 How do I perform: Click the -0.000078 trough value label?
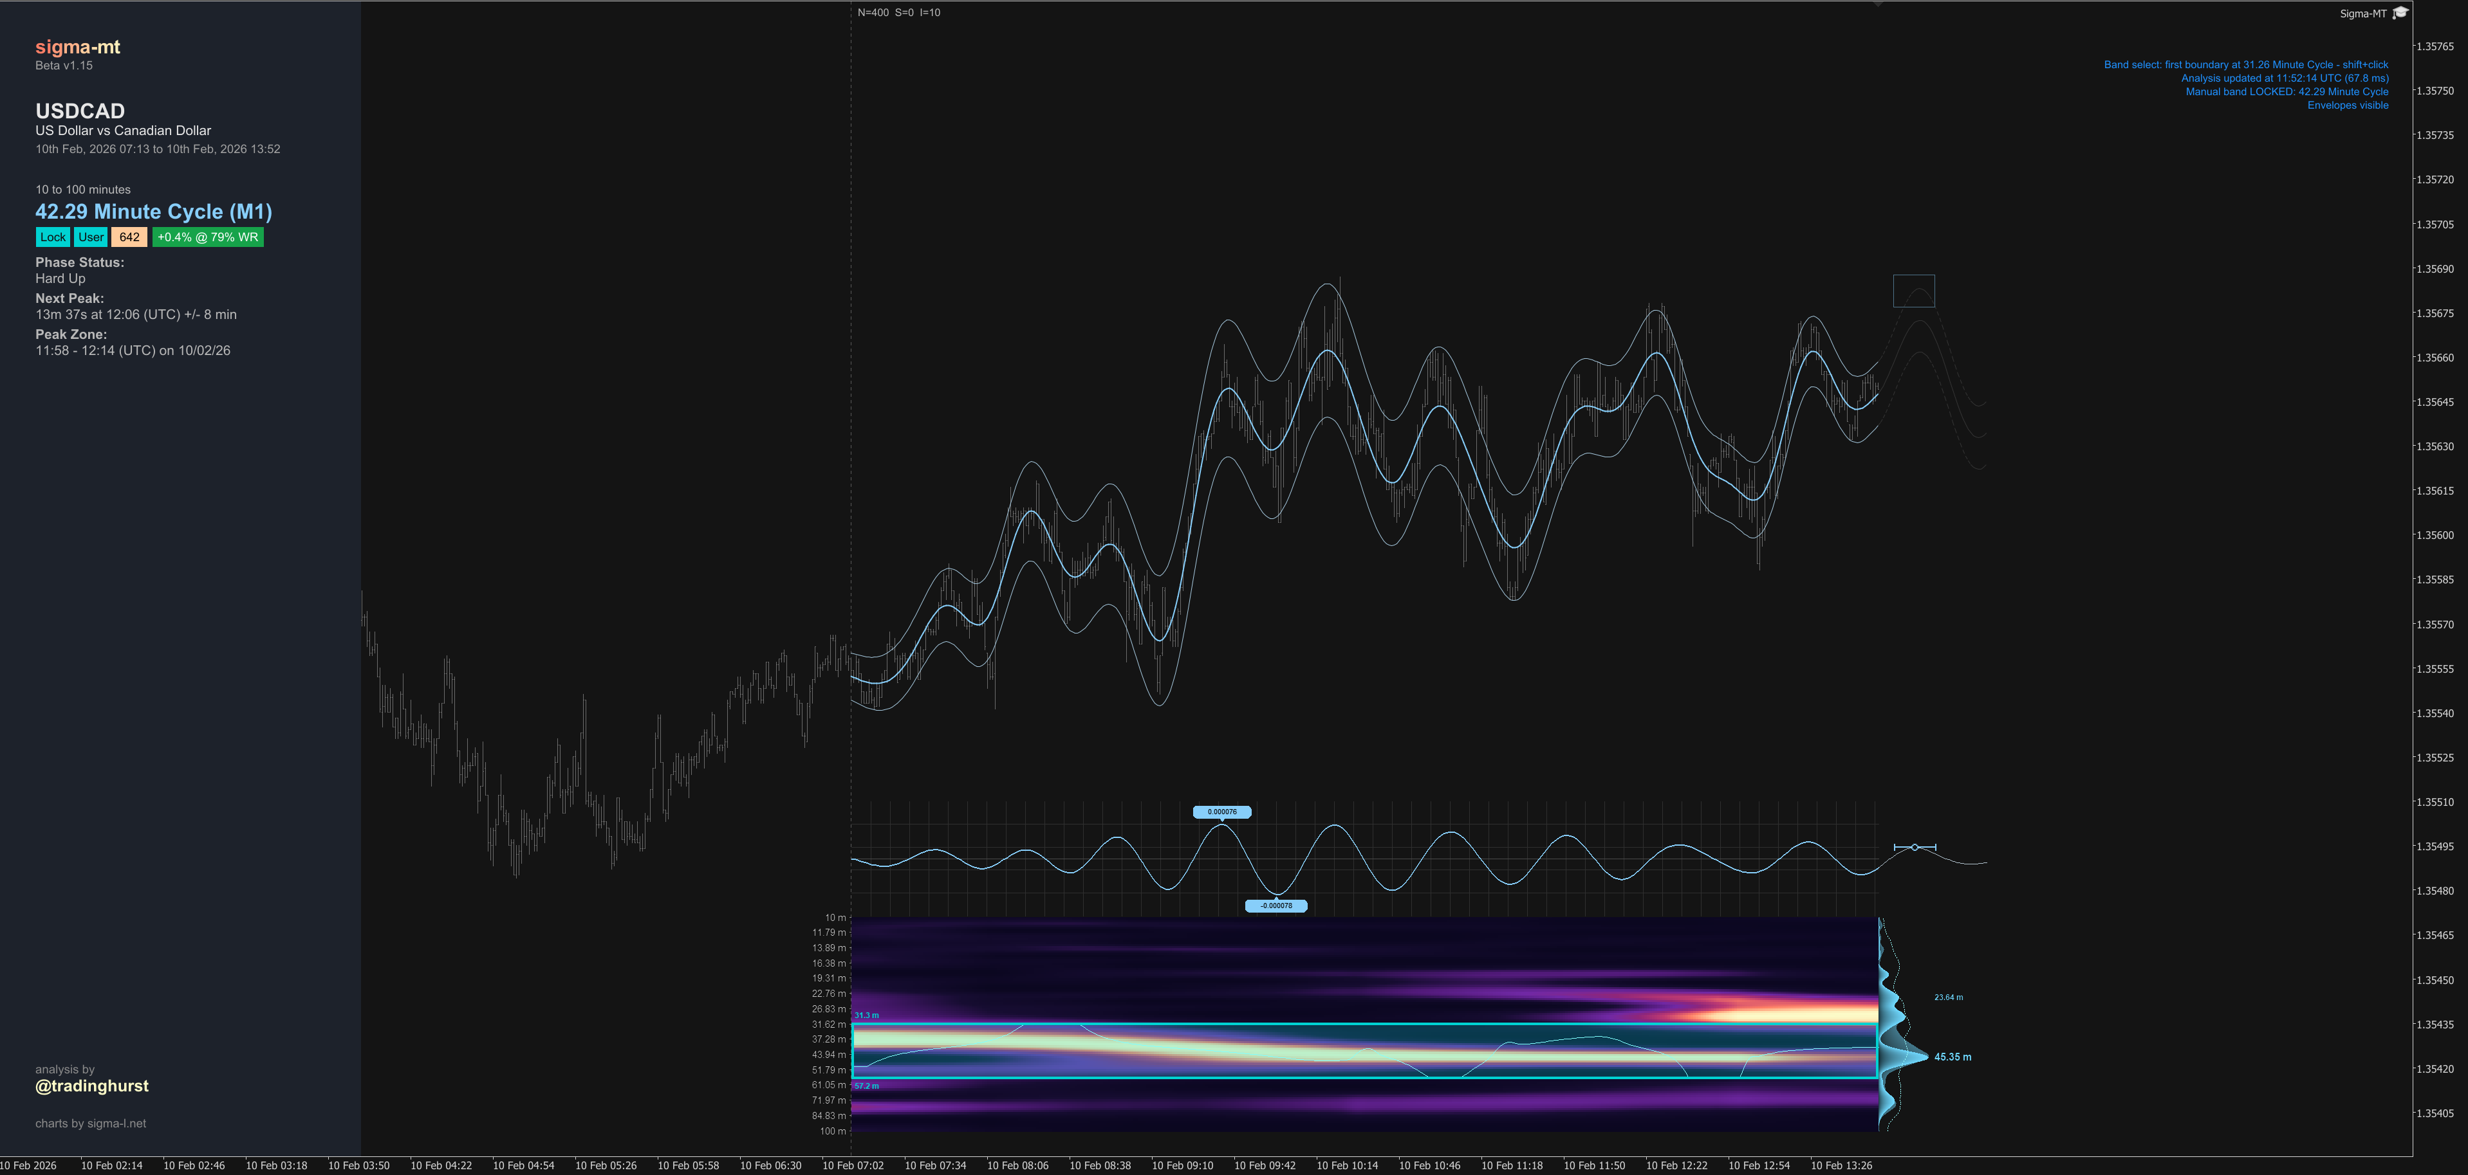[x=1276, y=906]
